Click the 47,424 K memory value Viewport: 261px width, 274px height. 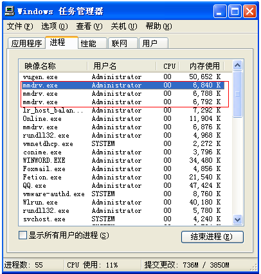[x=205, y=185]
